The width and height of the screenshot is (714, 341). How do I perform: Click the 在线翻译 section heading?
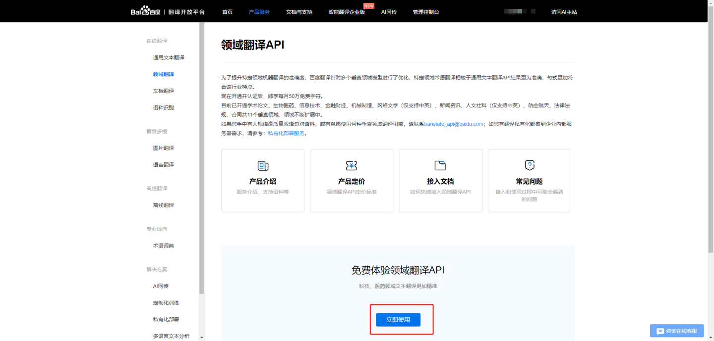click(157, 41)
